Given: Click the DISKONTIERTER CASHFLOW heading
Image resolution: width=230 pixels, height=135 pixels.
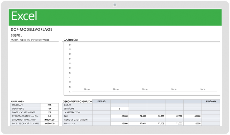Looking at the screenshot, I should pyautogui.click(x=78, y=101).
